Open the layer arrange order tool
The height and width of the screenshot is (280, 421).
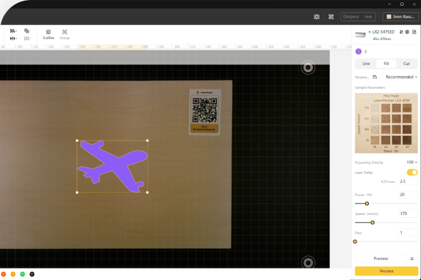(27, 31)
